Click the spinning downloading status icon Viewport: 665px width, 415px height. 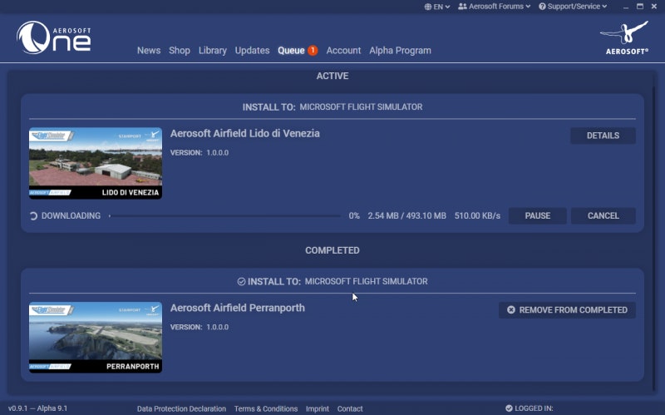[x=33, y=216]
